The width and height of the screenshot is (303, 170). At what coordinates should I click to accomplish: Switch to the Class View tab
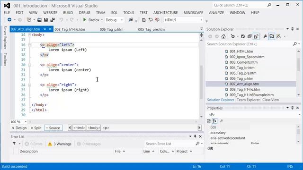(x=270, y=100)
